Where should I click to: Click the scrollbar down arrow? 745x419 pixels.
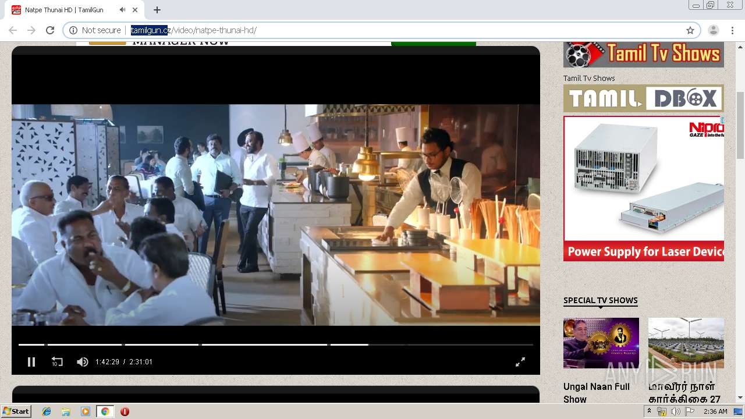coord(740,397)
